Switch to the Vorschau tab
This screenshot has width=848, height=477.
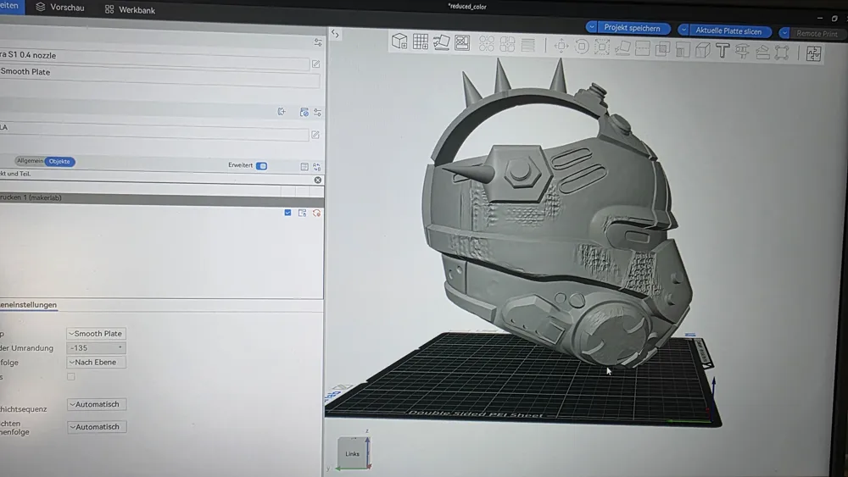[60, 8]
